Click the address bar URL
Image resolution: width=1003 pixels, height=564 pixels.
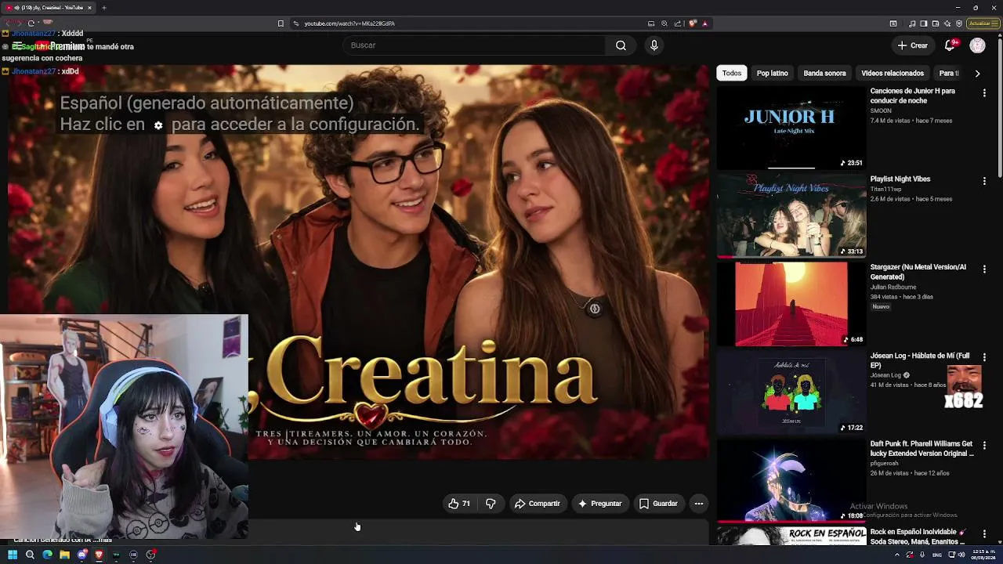[349, 23]
